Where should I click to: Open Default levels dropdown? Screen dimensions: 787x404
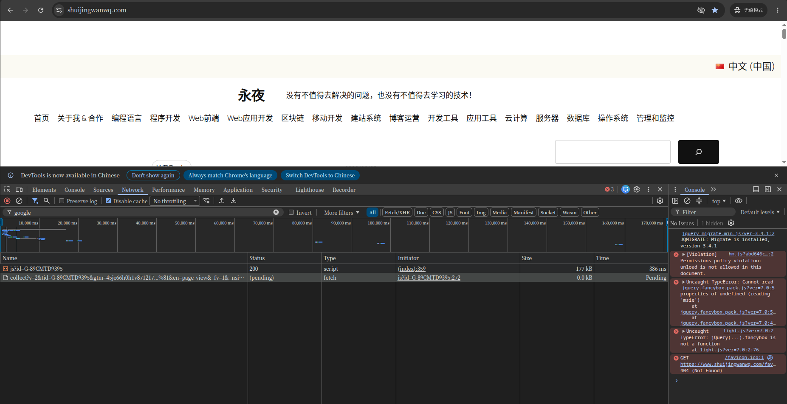[760, 212]
